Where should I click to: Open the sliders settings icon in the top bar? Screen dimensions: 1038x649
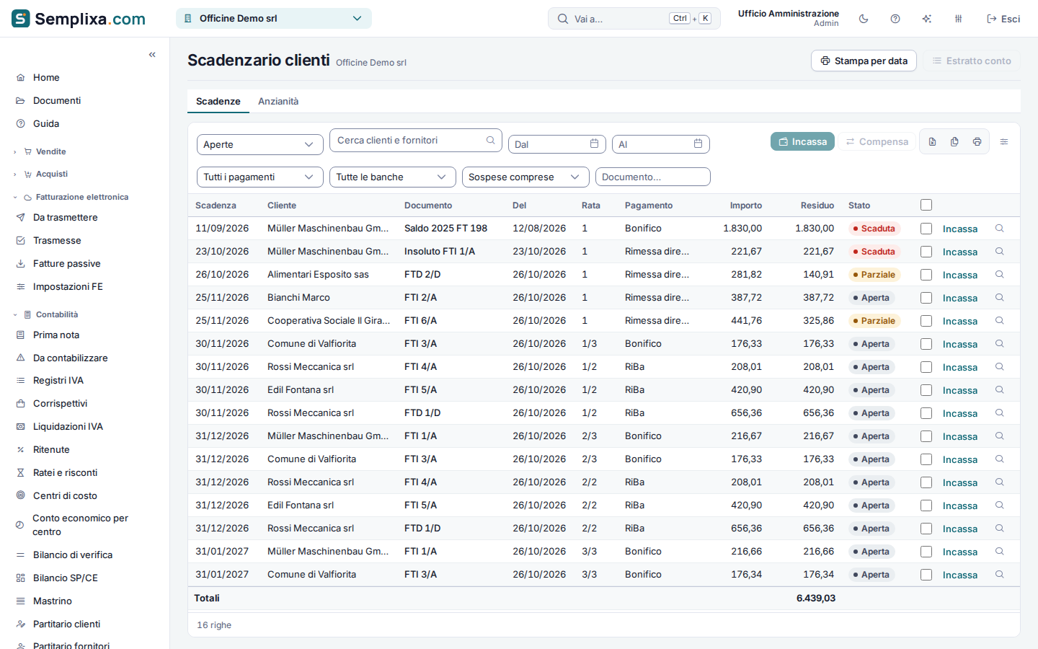(959, 19)
